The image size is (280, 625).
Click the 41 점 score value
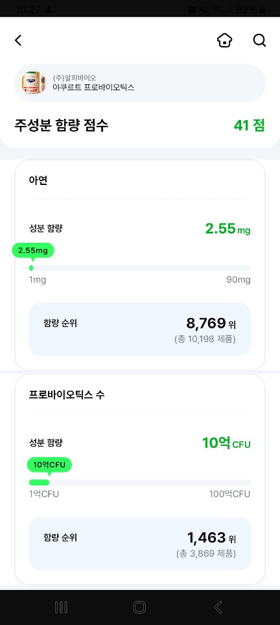[249, 125]
